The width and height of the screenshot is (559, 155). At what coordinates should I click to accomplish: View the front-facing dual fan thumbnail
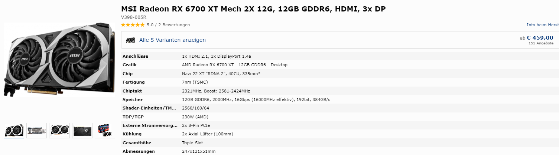(x=59, y=131)
